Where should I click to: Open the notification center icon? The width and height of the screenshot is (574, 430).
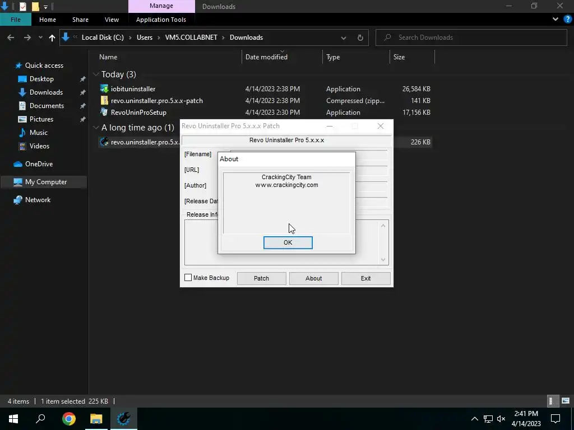click(556, 419)
